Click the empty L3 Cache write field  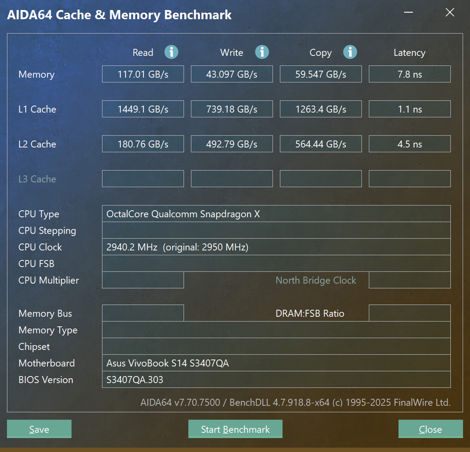point(232,179)
